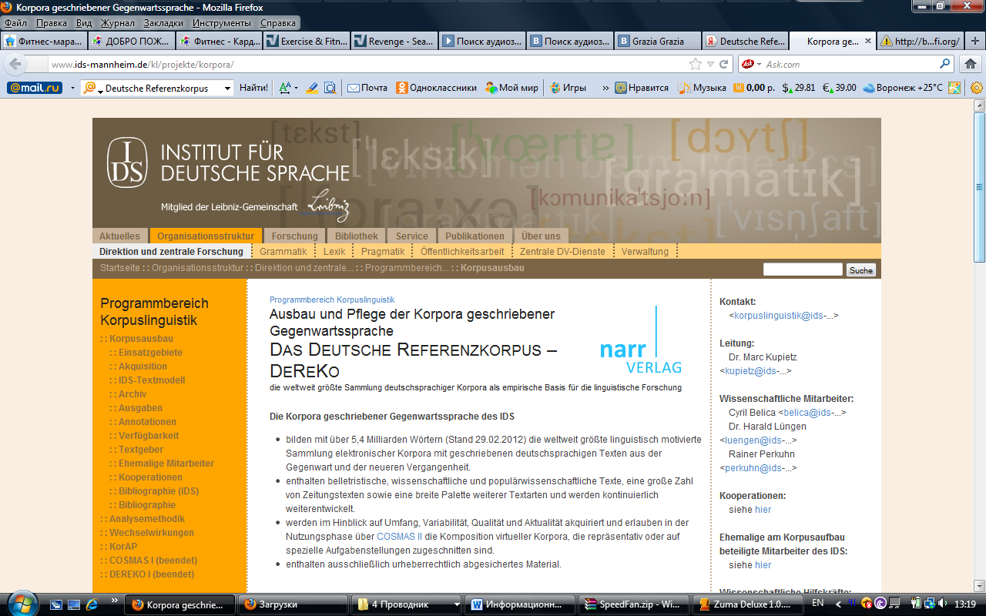Viewport: 986px width, 616px height.
Task: Open the Ask.com search engine selector
Action: pyautogui.click(x=750, y=65)
